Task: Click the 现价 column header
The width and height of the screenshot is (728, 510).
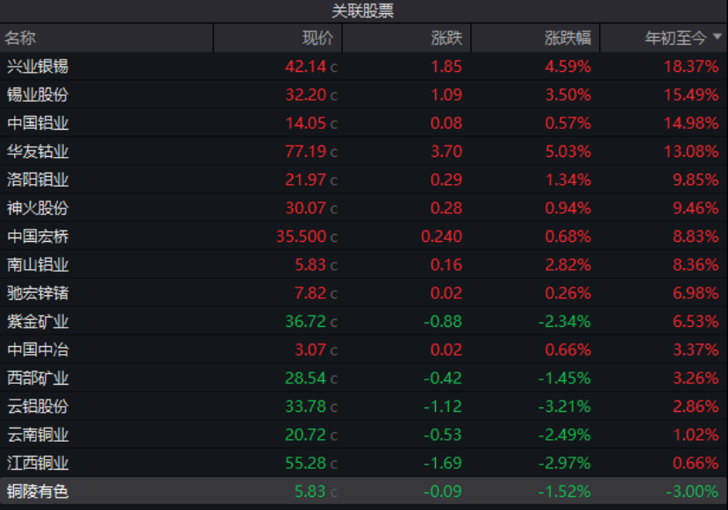Action: [318, 38]
